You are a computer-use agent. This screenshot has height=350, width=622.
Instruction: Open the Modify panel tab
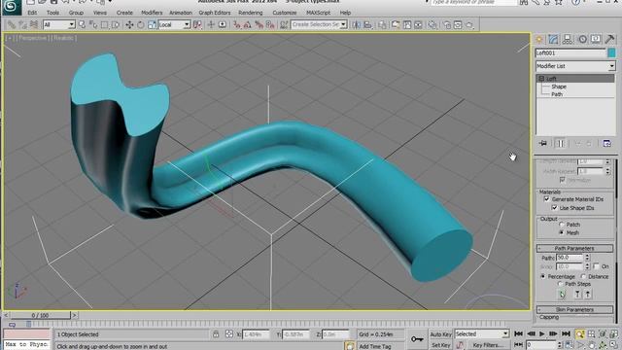553,39
